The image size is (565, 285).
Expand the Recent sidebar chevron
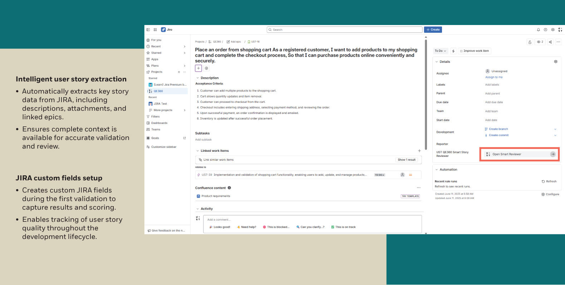[185, 46]
